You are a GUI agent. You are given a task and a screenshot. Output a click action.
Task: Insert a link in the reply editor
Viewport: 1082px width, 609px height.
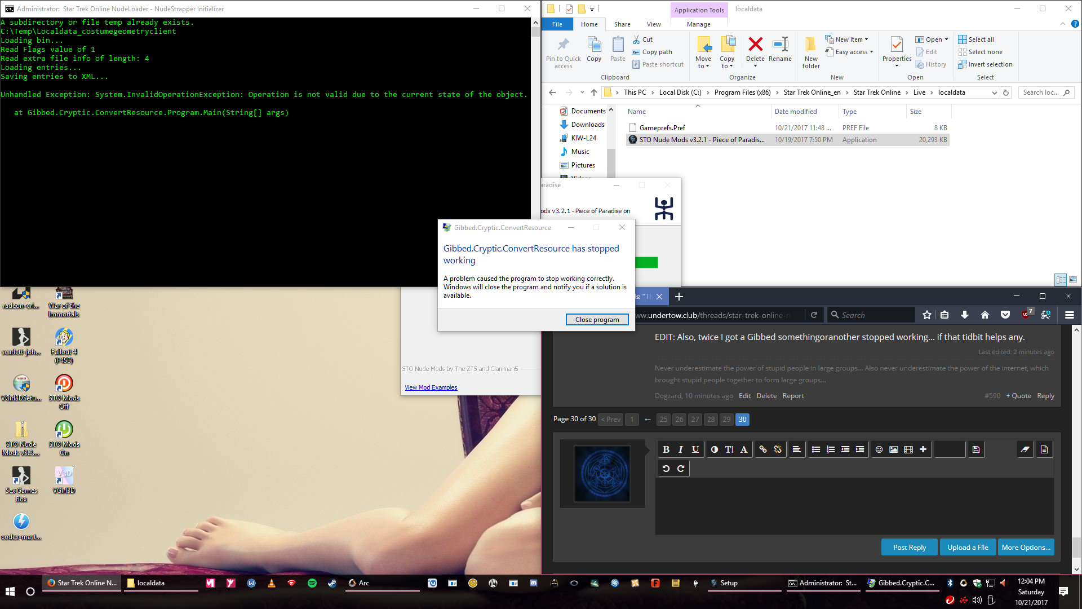(763, 449)
